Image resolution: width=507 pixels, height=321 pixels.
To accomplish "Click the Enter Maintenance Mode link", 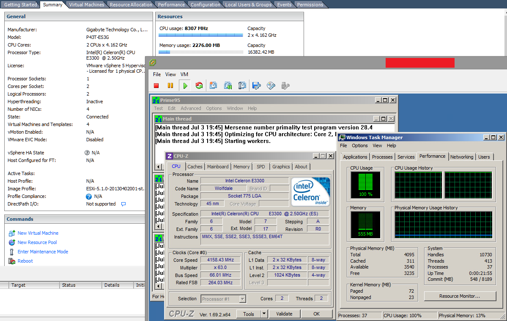I will (43, 252).
